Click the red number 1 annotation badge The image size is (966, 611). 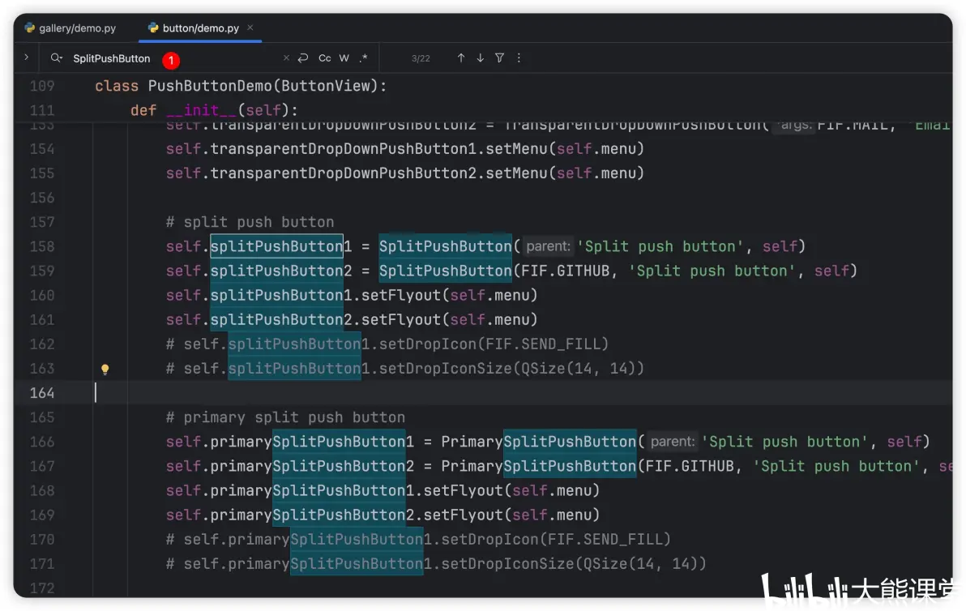tap(171, 60)
